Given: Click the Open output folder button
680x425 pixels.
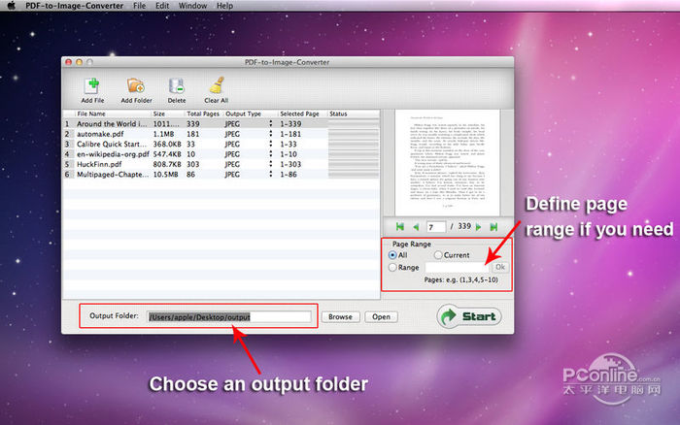Looking at the screenshot, I should [381, 316].
